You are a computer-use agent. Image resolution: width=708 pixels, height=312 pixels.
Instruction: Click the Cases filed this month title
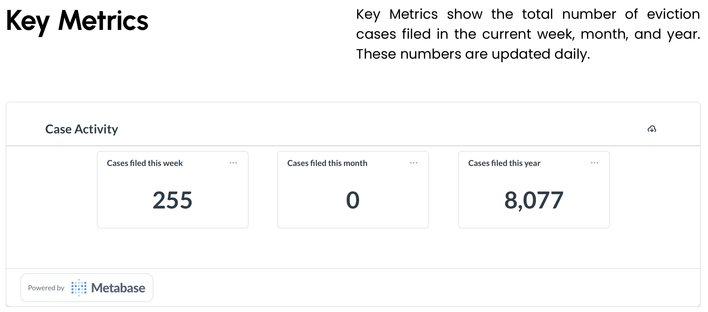point(327,163)
